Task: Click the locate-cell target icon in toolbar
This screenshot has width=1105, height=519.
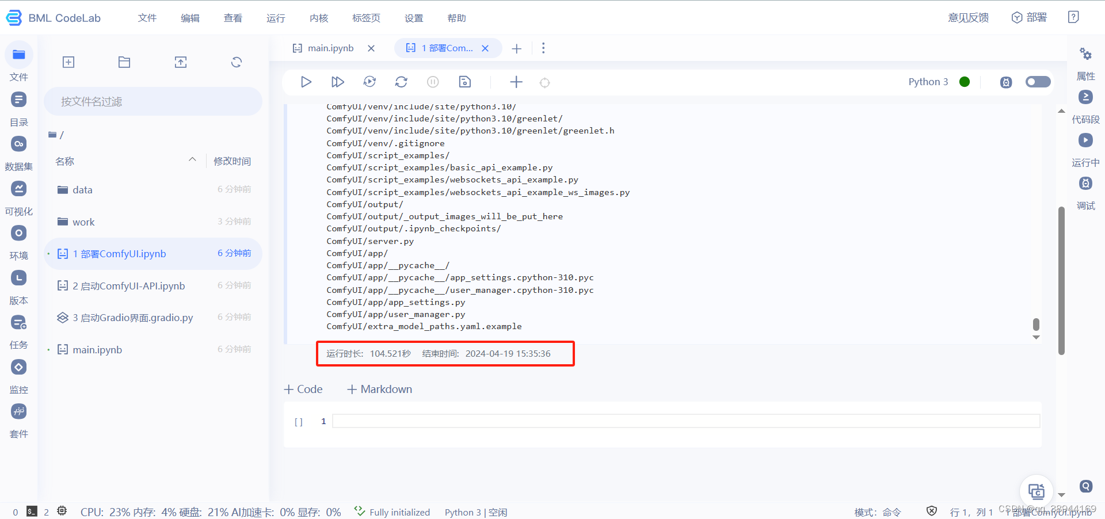Action: 544,83
